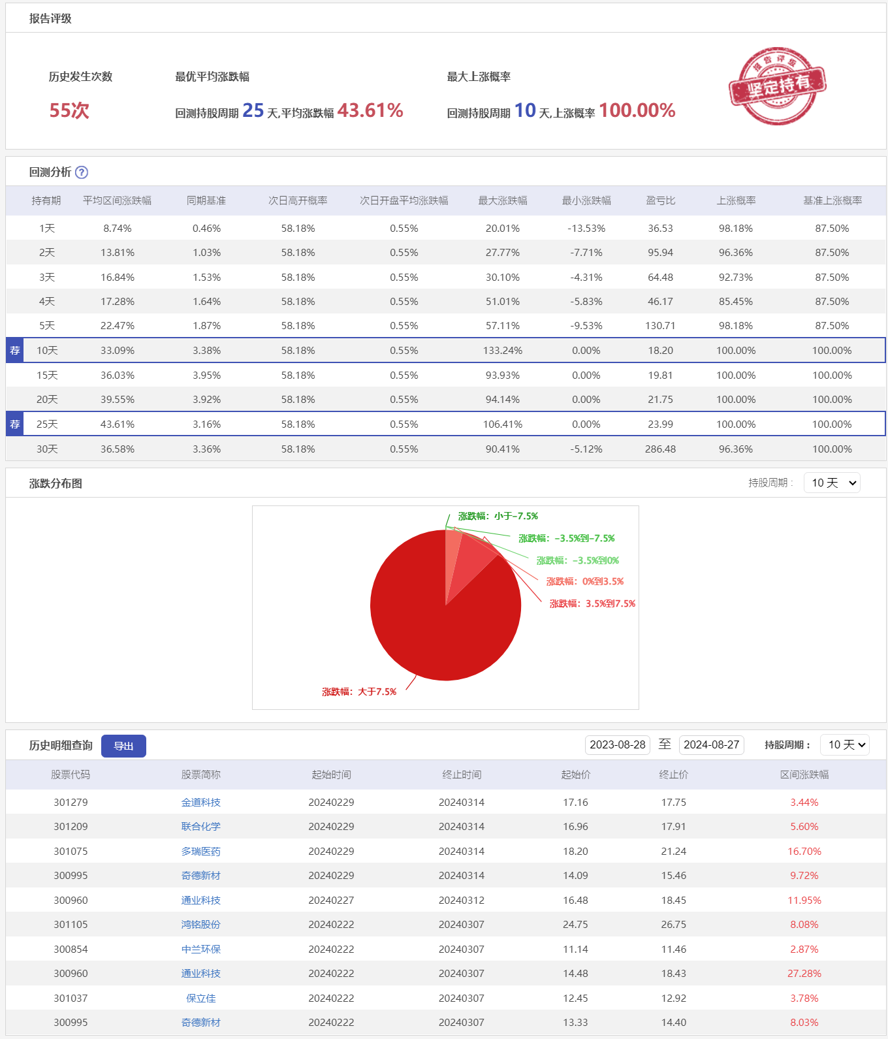Open the 联合化学 stock link

[201, 827]
